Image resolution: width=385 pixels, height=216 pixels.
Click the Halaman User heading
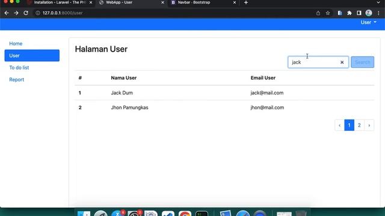[x=101, y=49]
